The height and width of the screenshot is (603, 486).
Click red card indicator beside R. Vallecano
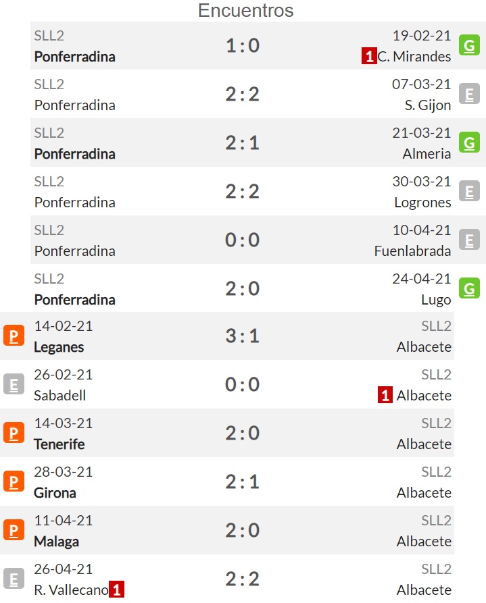point(117,589)
